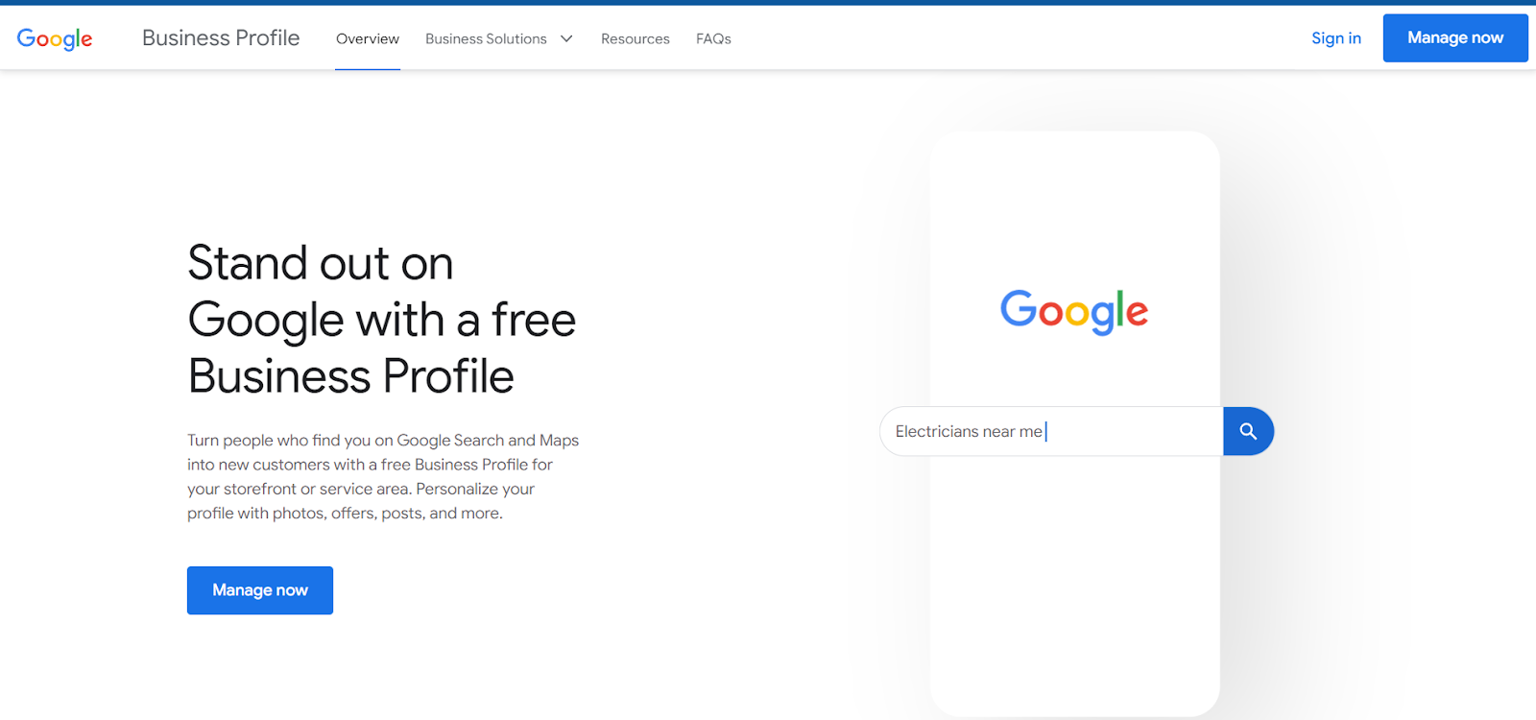The width and height of the screenshot is (1536, 720).
Task: Click the Sign in link
Action: pyautogui.click(x=1336, y=38)
